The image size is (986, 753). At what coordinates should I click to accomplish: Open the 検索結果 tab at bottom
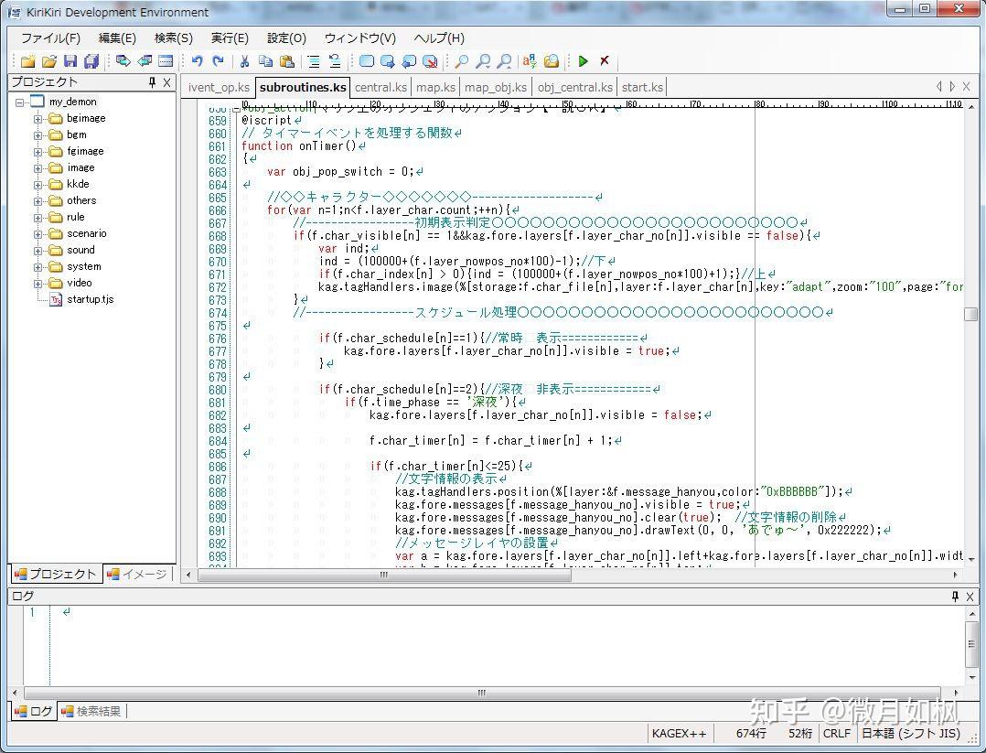[91, 711]
